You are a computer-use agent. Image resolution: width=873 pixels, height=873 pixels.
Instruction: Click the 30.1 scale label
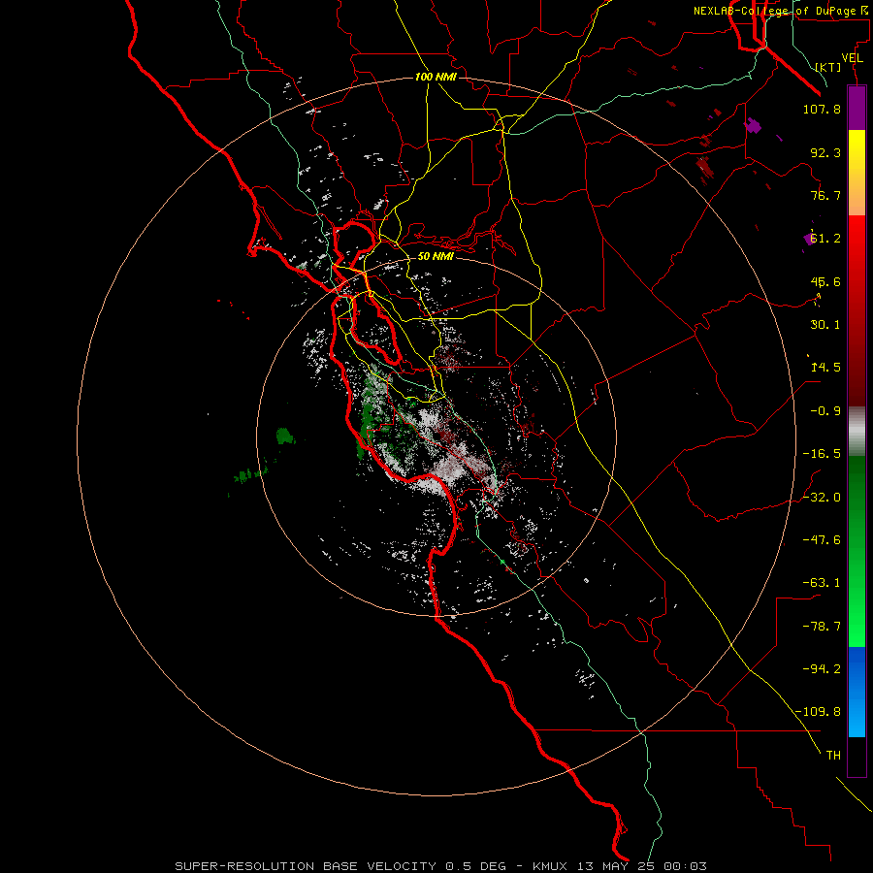pos(825,325)
